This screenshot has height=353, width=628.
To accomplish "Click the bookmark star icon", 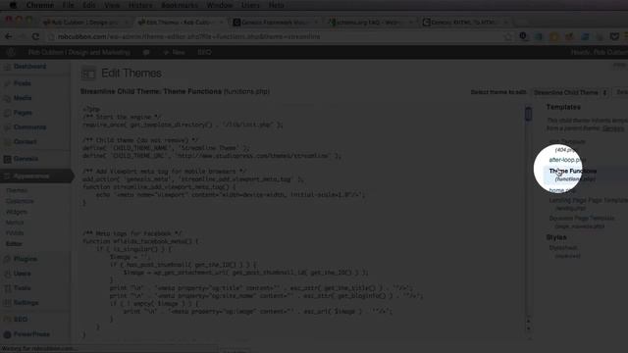I will pyautogui.click(x=508, y=36).
